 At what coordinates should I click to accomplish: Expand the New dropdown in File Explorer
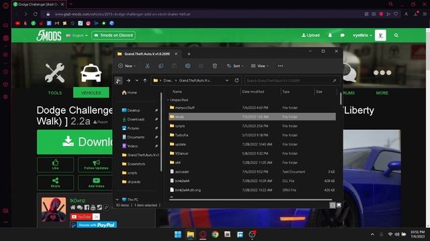coord(127,66)
